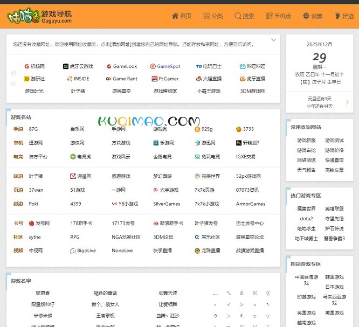Viewport: 359px width, 327px height.
Task: Open 魔兽世界 hot game zone
Action: [x=306, y=208]
